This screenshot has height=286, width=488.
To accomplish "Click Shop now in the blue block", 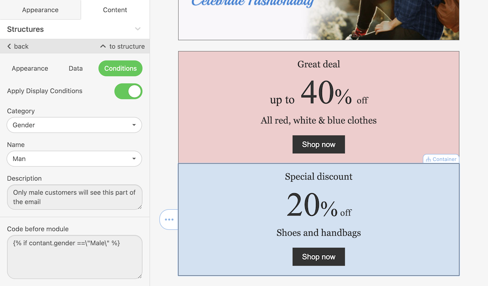I will click(x=319, y=257).
